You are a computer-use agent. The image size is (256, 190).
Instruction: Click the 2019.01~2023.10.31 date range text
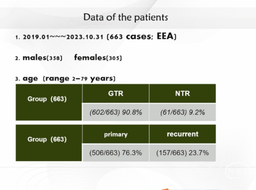coord(63,37)
